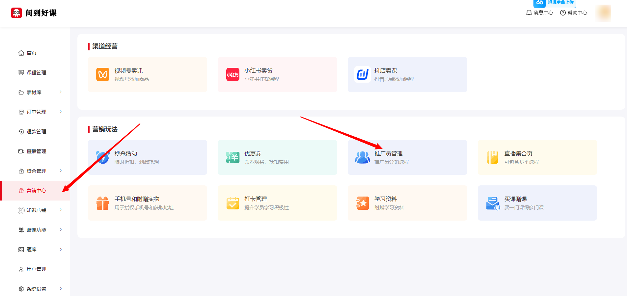This screenshot has height=296, width=627.
Task: Click the 学习资料 star icon
Action: (x=363, y=203)
